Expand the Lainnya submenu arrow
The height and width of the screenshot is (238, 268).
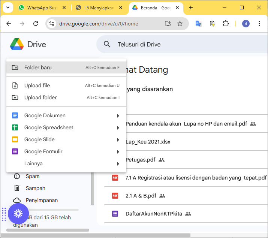[118, 164]
